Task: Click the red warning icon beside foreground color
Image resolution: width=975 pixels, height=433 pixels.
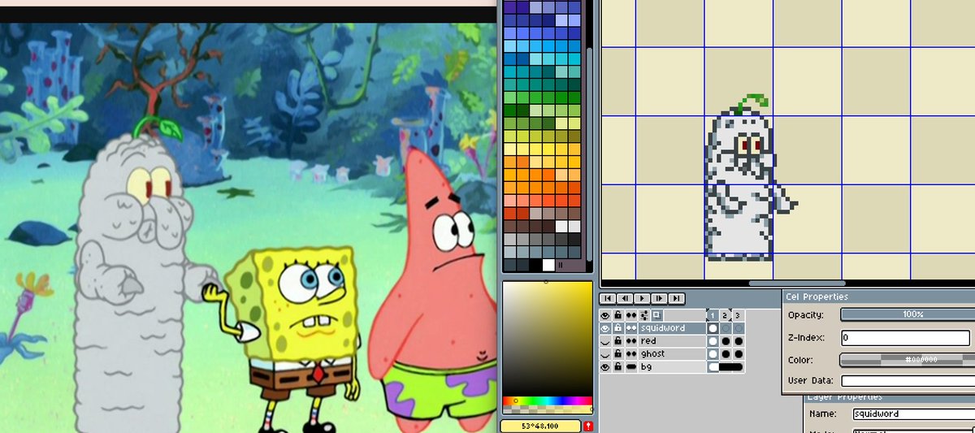Action: pyautogui.click(x=587, y=426)
